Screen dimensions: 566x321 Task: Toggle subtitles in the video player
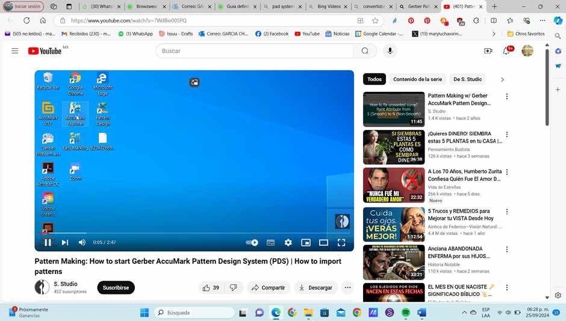pos(270,242)
